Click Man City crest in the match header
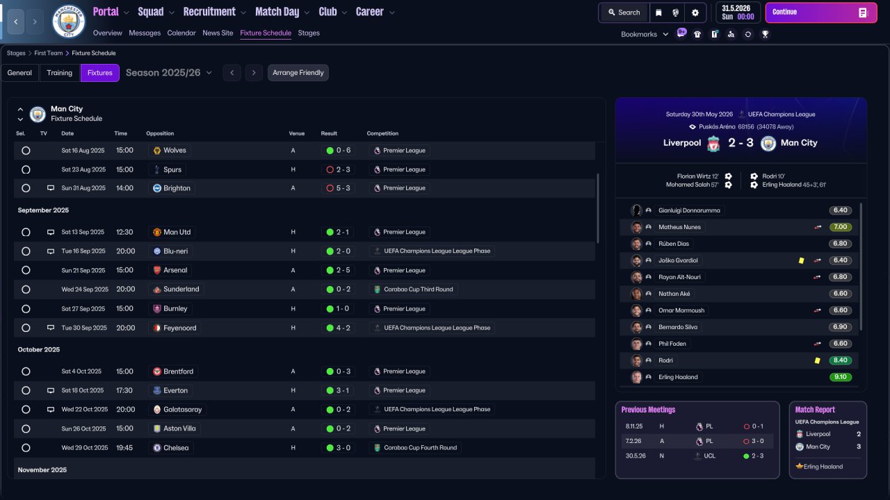Screen dimensions: 890x500 pyautogui.click(x=768, y=143)
